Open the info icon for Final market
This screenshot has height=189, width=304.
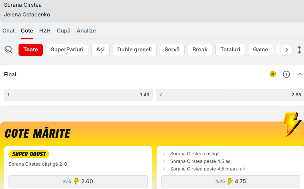(x=286, y=74)
